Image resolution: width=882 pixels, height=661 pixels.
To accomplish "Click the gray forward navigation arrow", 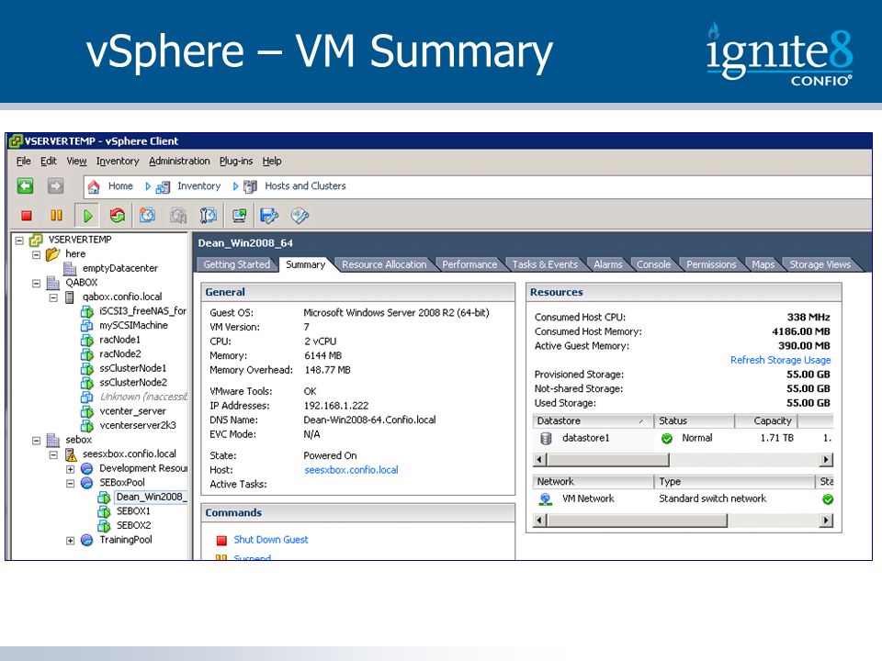I will (x=55, y=186).
